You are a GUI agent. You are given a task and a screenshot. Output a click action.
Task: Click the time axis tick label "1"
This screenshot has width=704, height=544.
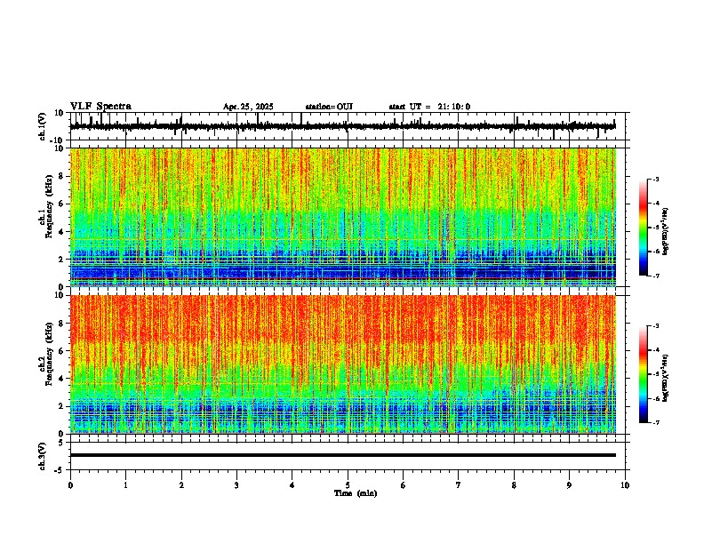125,485
